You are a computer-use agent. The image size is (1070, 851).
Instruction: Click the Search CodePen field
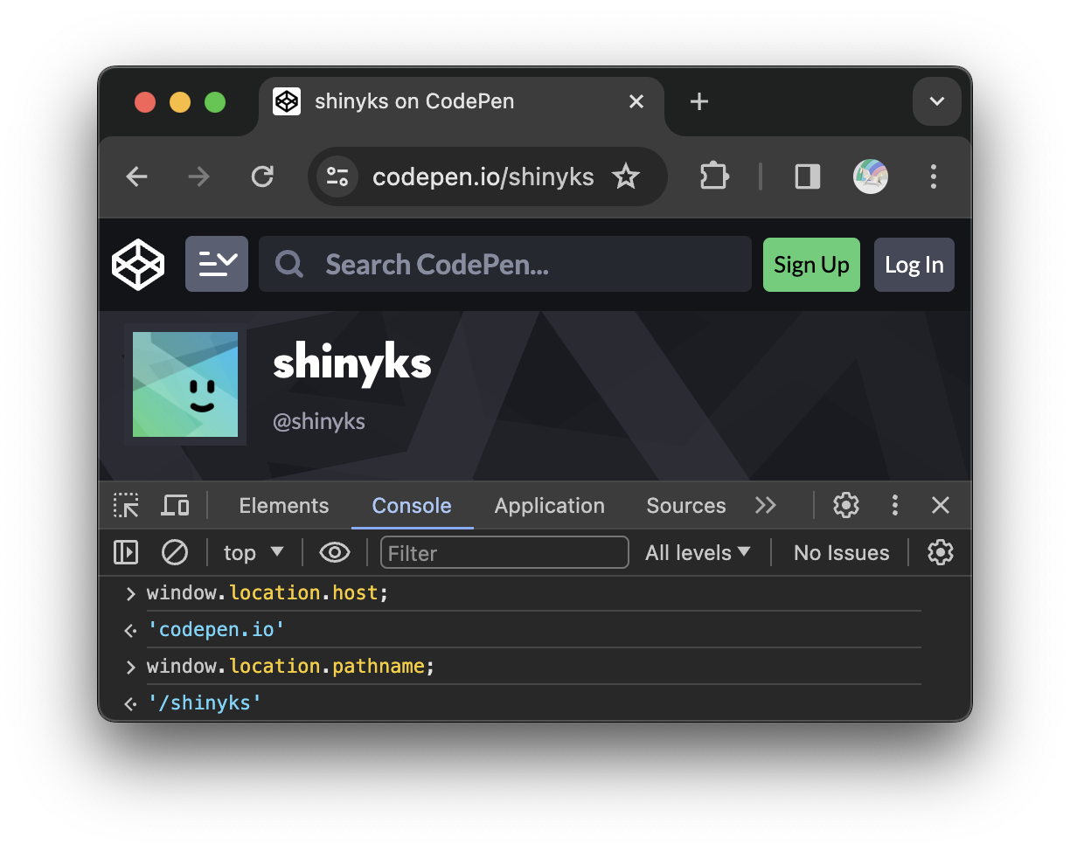click(x=505, y=264)
